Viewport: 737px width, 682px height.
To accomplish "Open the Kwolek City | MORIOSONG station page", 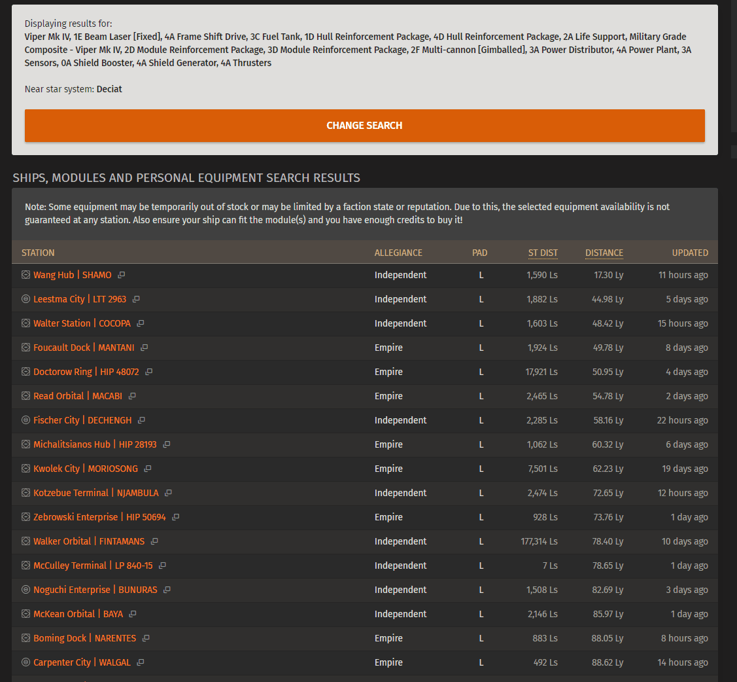I will [x=86, y=469].
